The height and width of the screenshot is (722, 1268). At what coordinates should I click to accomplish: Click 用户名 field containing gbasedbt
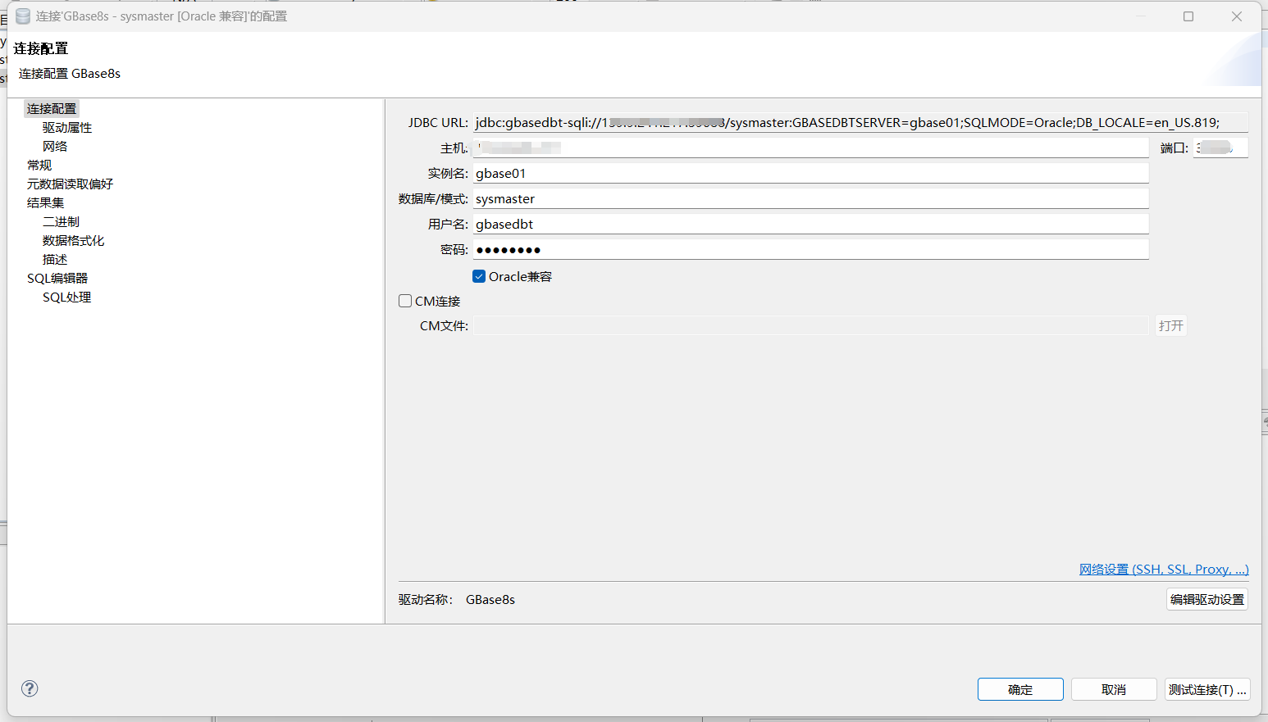tap(810, 224)
